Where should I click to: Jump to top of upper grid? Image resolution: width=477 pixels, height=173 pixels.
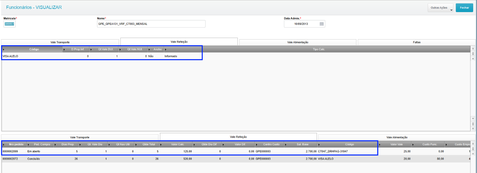click(x=473, y=49)
